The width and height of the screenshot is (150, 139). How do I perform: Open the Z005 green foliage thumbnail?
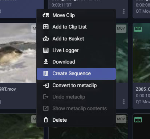(x=141, y=53)
